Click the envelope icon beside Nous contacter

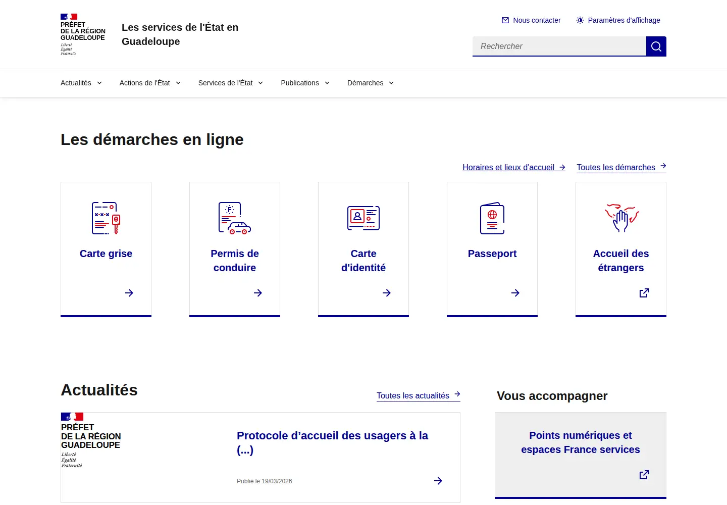pos(505,20)
